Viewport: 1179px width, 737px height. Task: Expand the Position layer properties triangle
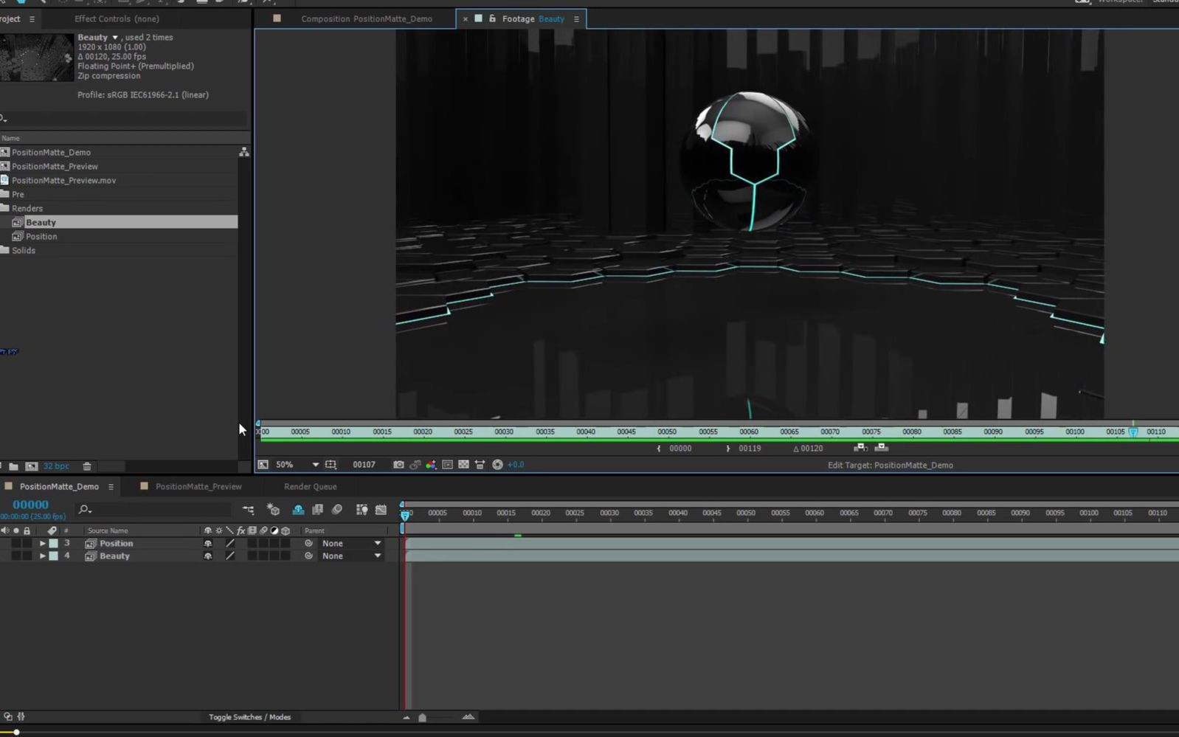click(42, 544)
